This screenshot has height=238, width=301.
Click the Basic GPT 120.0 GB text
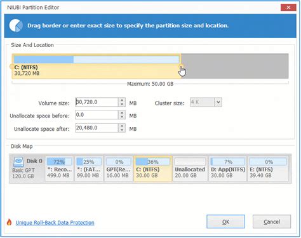point(23,173)
